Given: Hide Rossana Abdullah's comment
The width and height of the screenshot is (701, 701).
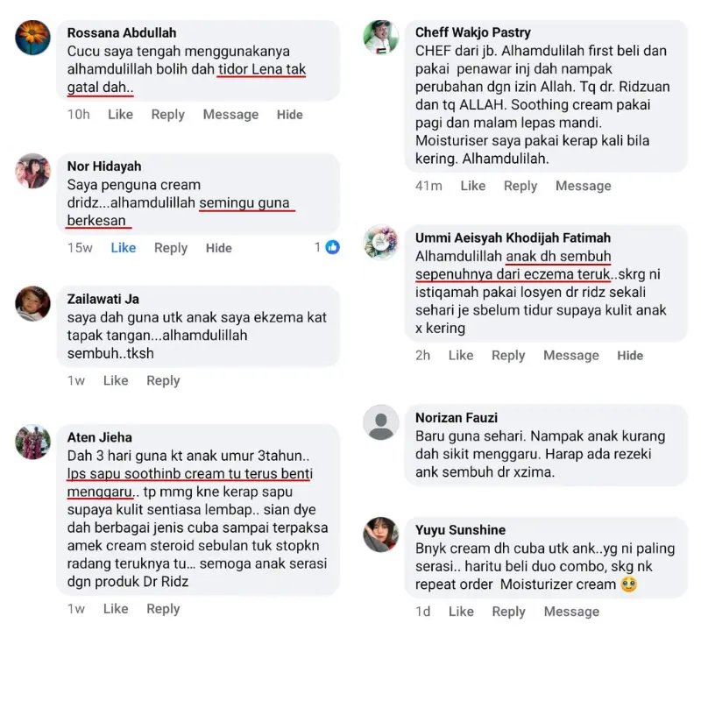Looking at the screenshot, I should point(290,115).
